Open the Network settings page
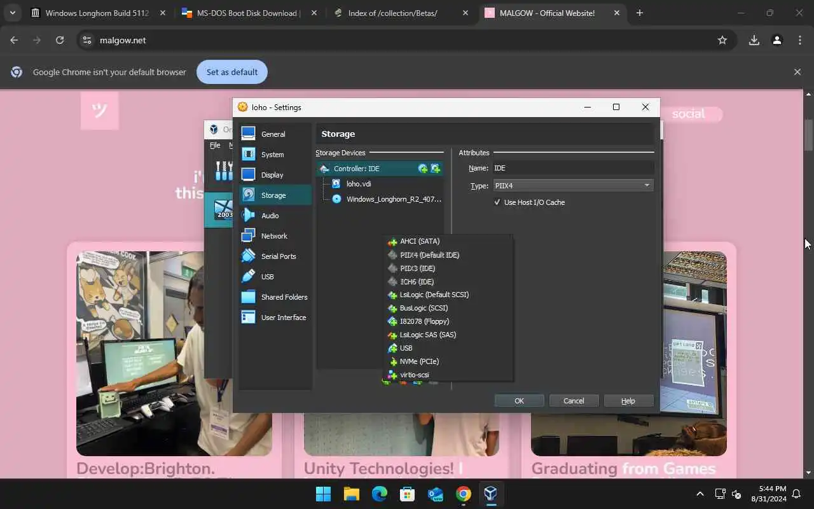Viewport: 814px width, 509px height. (275, 236)
